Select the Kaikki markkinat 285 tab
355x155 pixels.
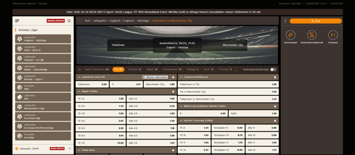(x=97, y=70)
